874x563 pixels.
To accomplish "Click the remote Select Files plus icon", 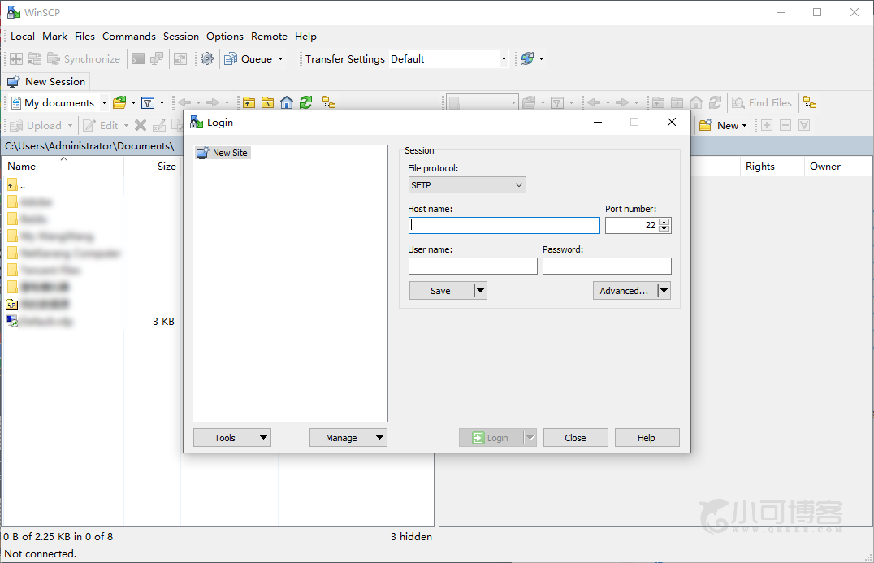I will click(x=767, y=125).
